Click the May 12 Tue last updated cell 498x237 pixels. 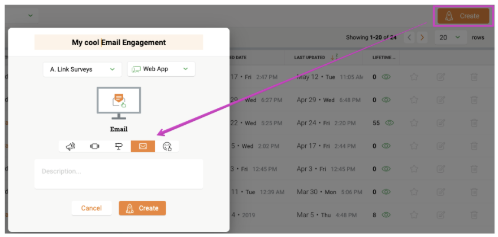tap(330, 77)
